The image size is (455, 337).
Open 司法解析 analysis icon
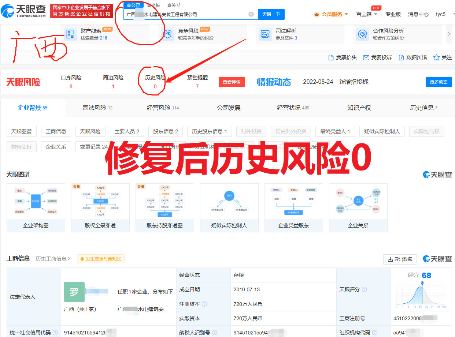265,34
